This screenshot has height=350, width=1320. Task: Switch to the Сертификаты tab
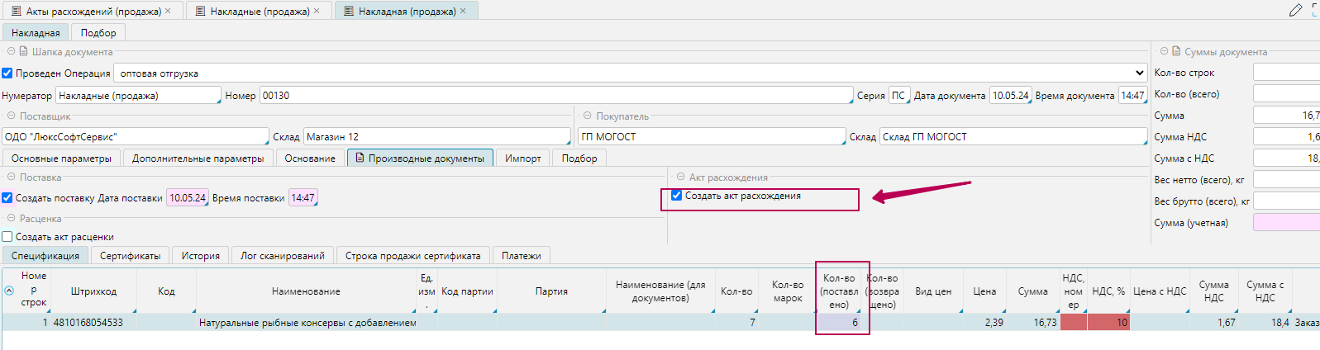click(x=130, y=256)
